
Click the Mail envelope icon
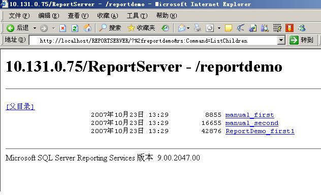[182, 28]
